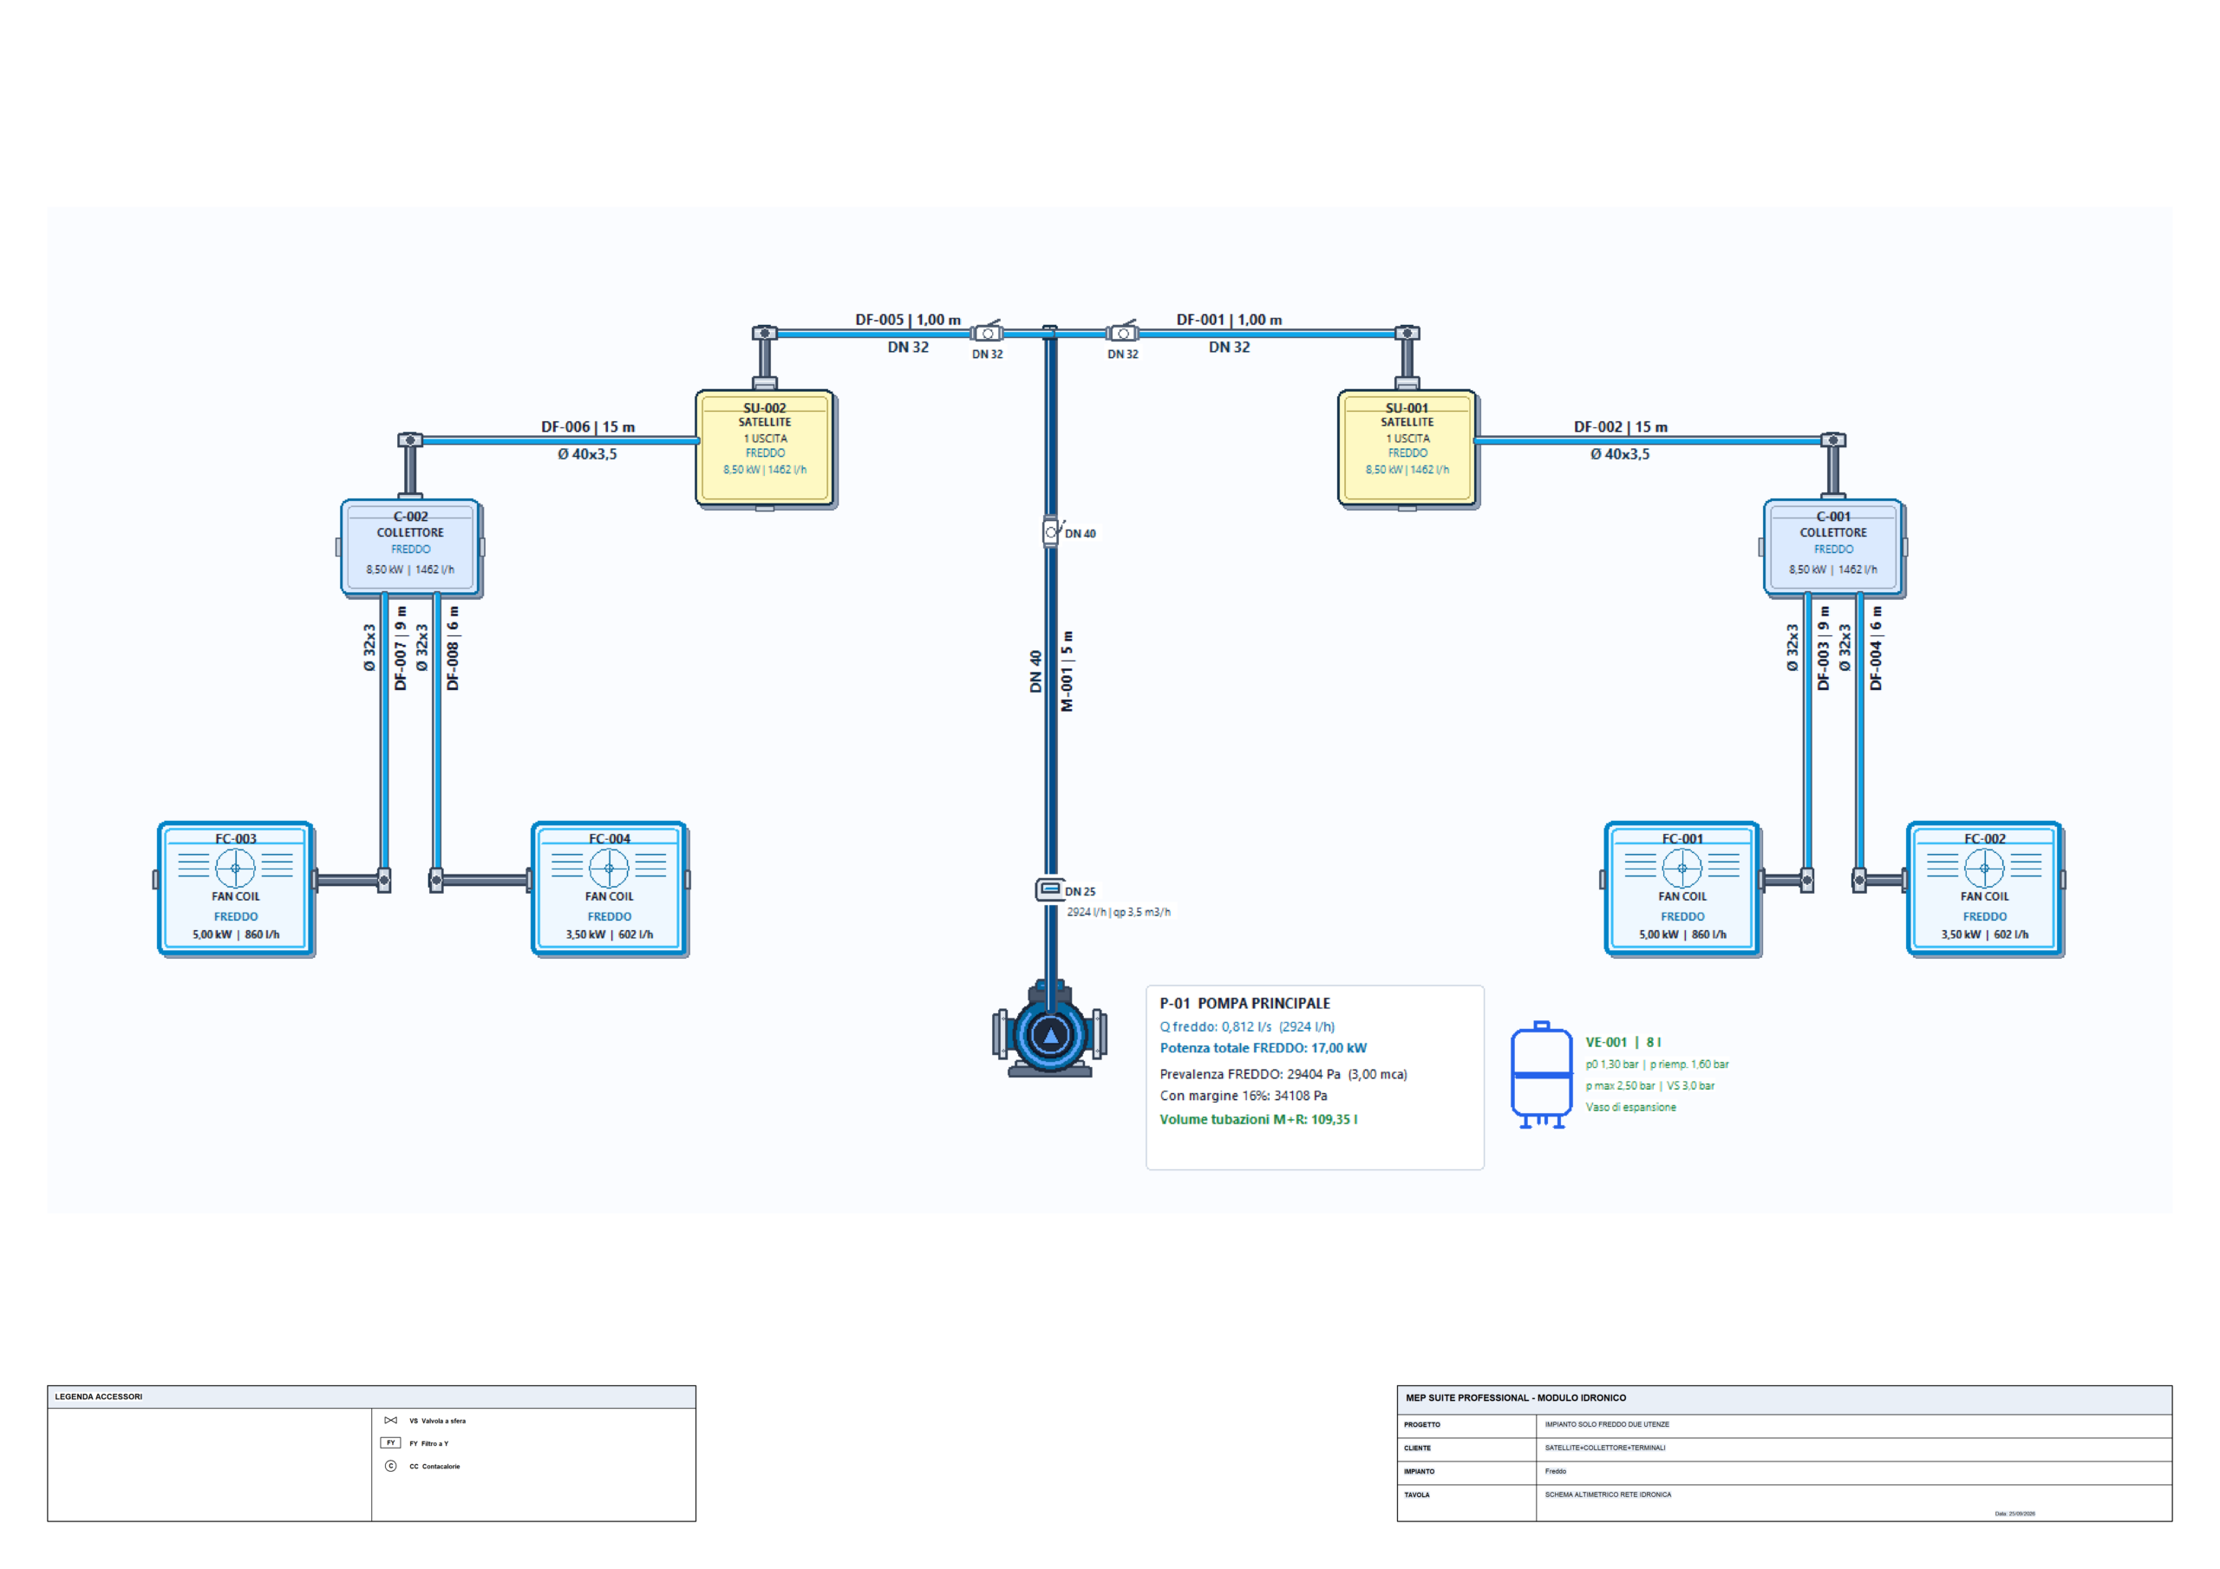Select the SU-002 satellite unit block
Image resolution: width=2220 pixels, height=1569 pixels.
(765, 447)
